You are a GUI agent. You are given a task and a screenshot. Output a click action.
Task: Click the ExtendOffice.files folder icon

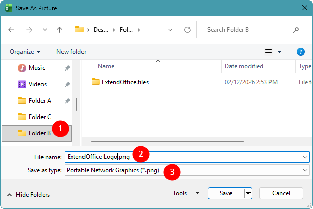(96, 82)
